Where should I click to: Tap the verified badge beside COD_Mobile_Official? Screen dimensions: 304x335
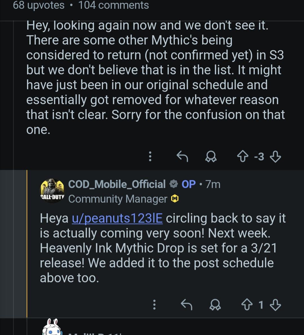[174, 184]
